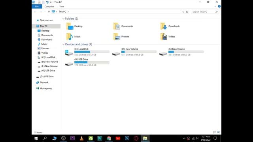Screen dimensions: 253x142
Task: Open the File ribbon tab
Action: 37,6
